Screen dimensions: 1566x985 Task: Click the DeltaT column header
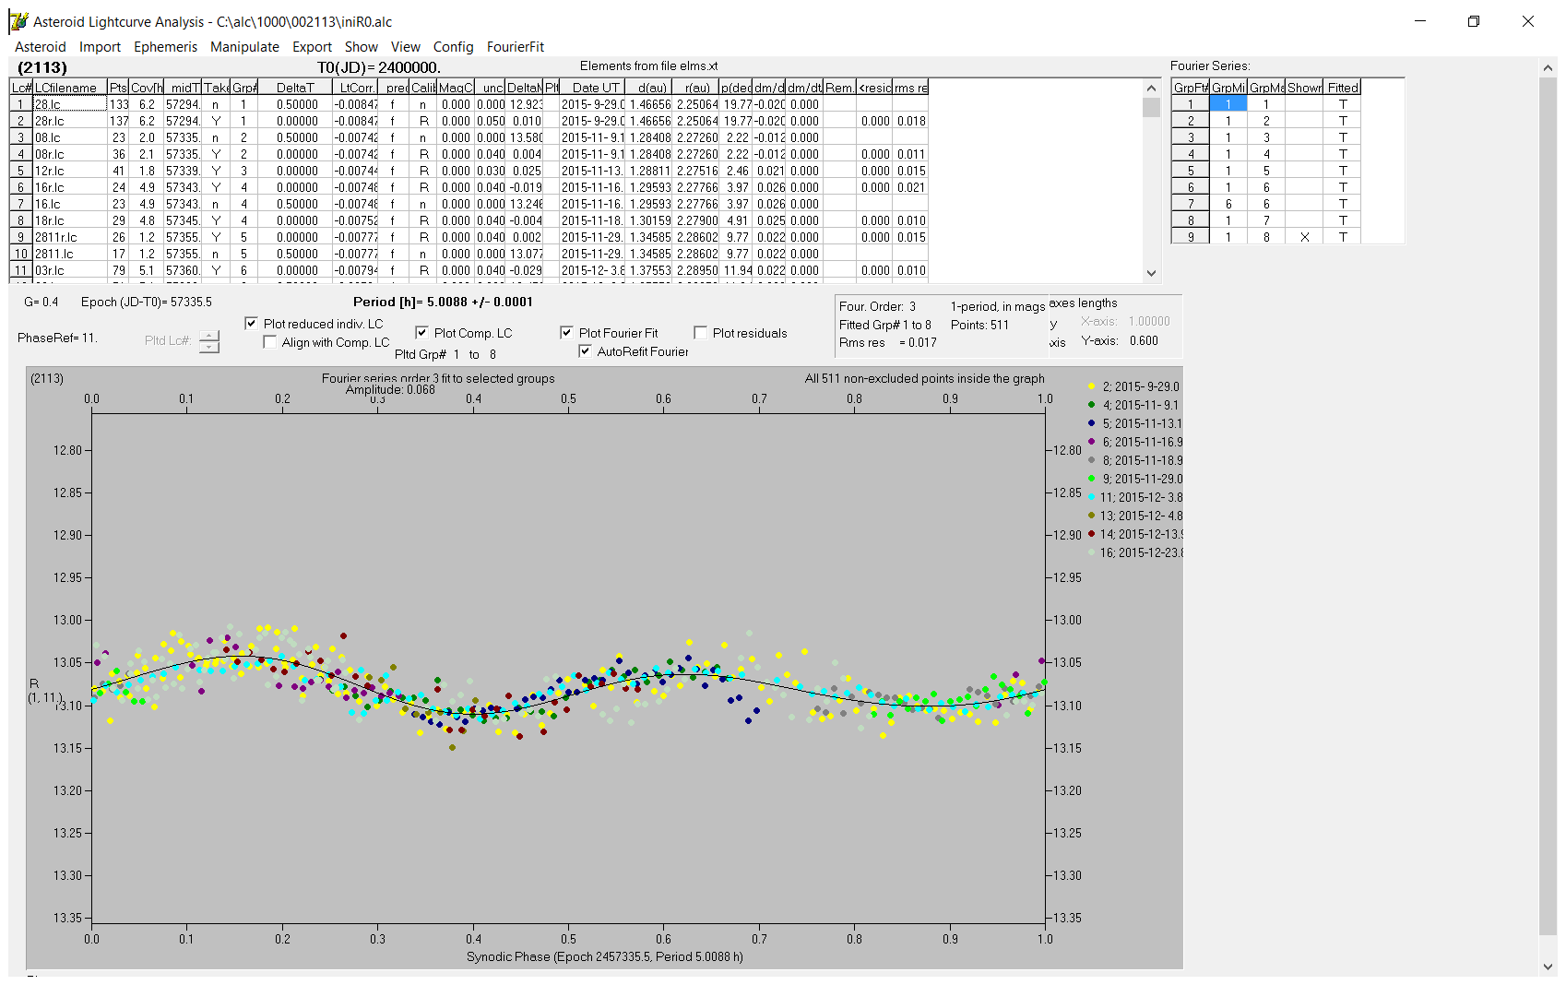point(295,88)
